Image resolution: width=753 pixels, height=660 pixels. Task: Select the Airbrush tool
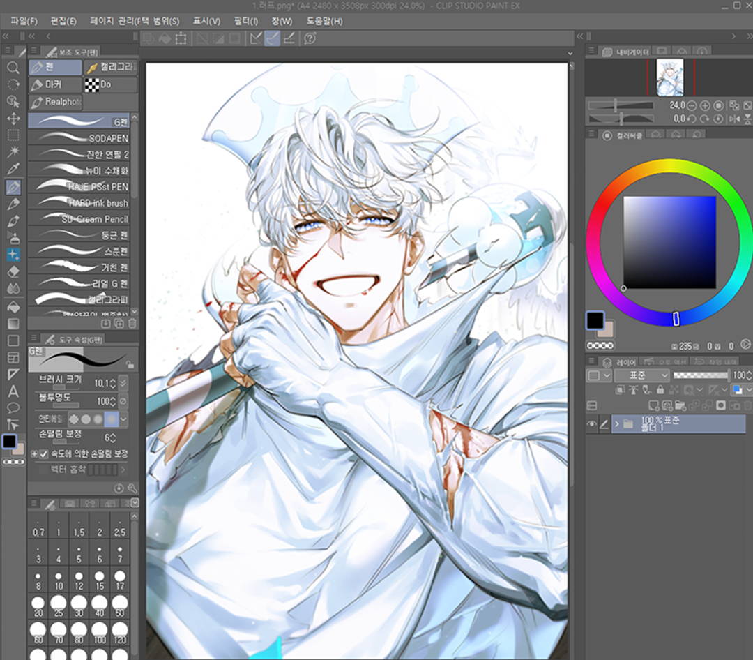click(13, 238)
